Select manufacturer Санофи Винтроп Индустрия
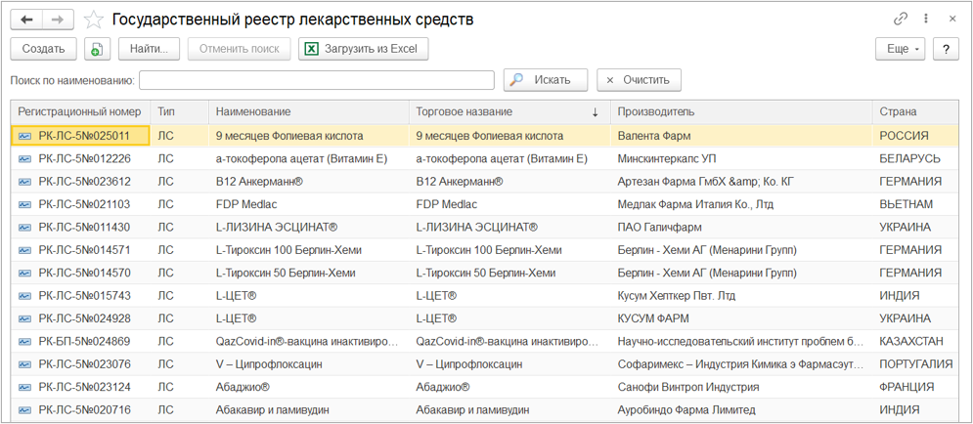This screenshot has height=424, width=973. pyautogui.click(x=688, y=387)
